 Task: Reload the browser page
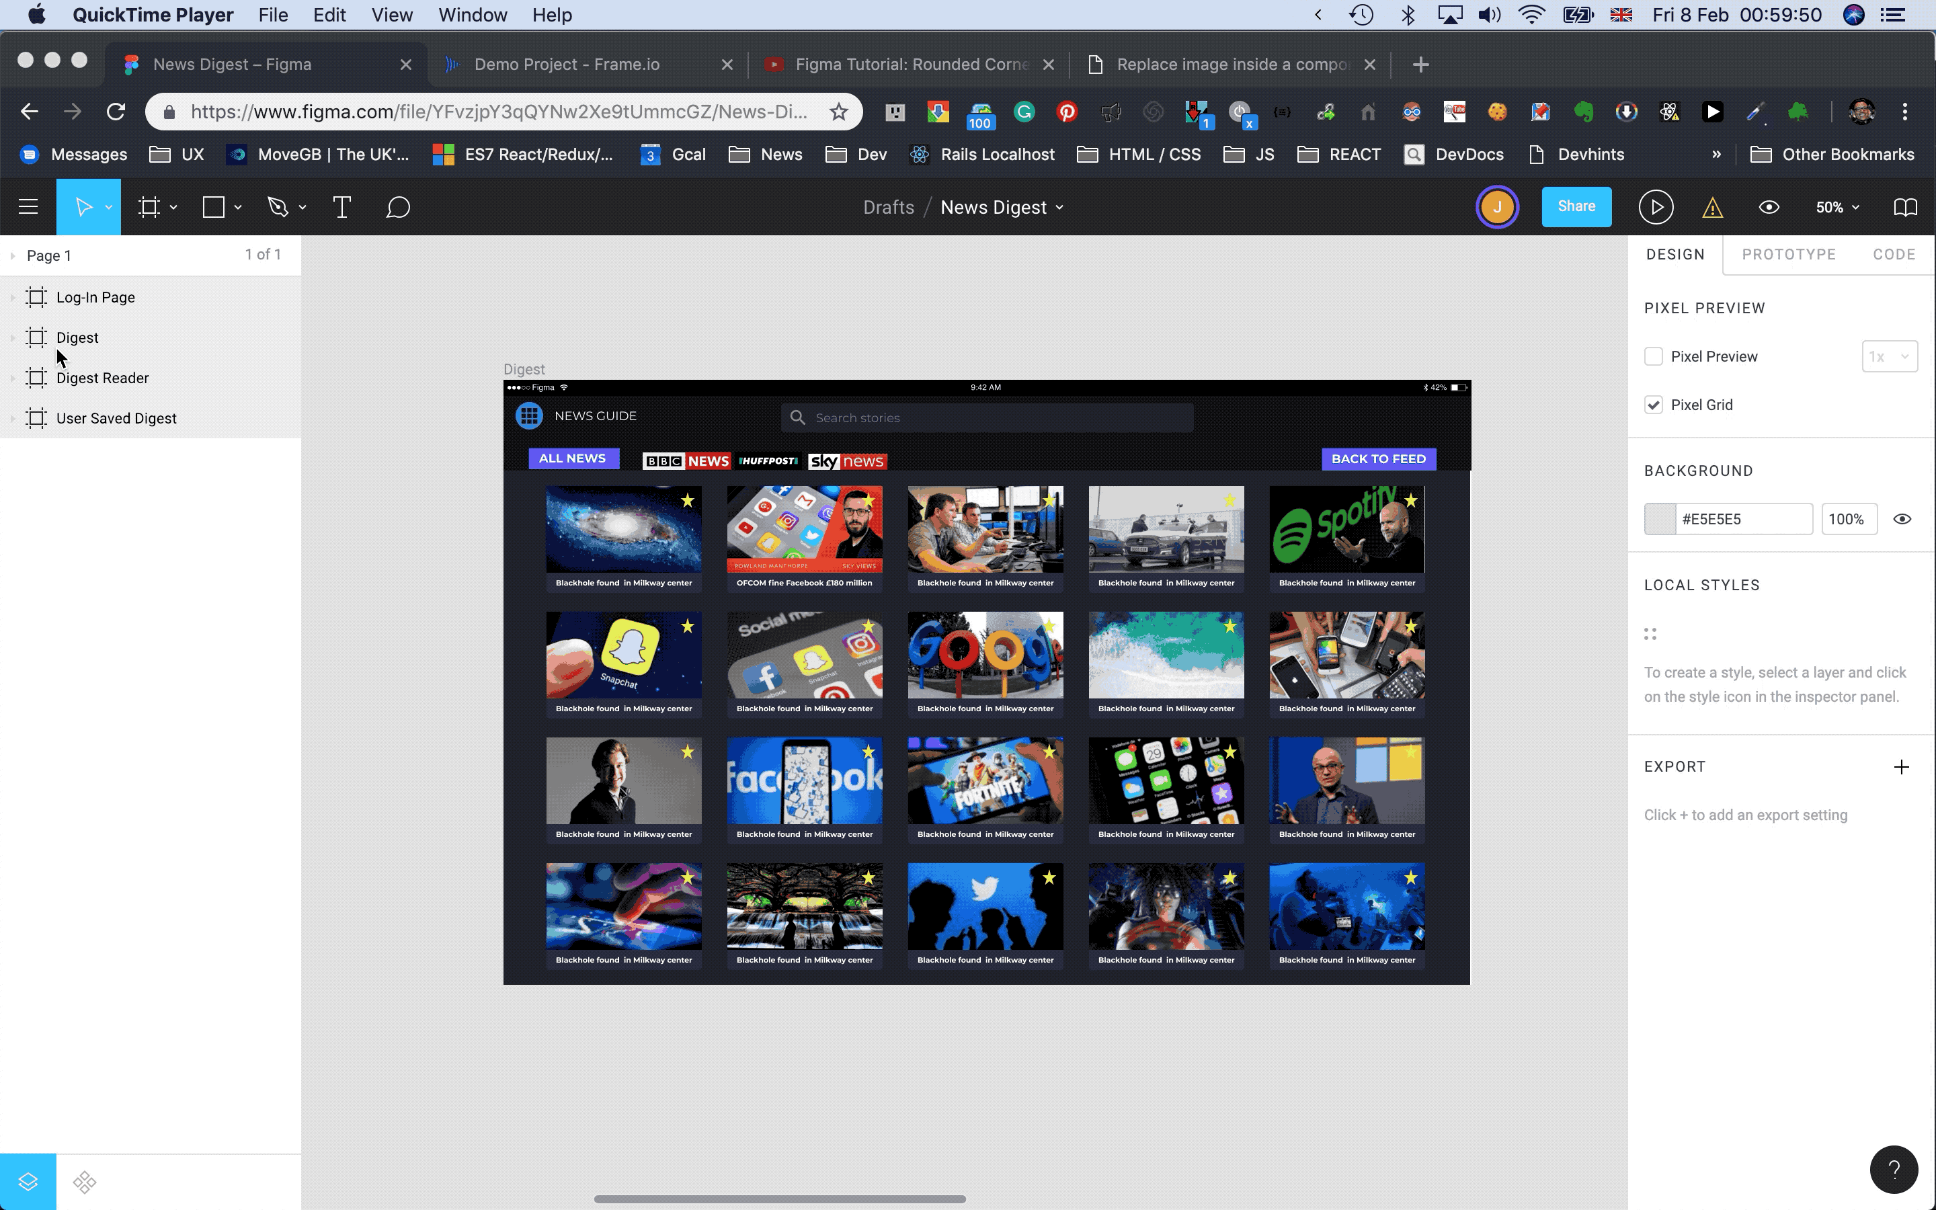click(116, 112)
